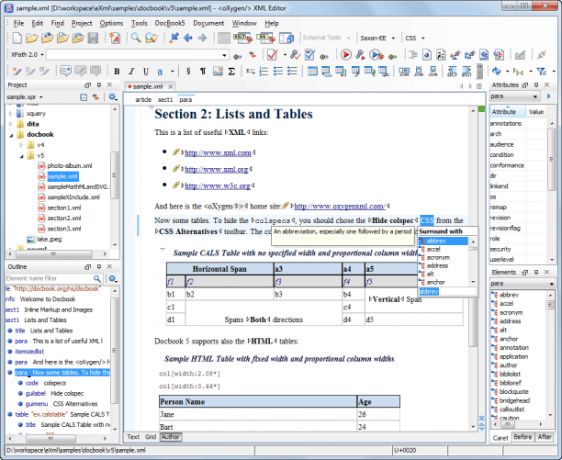Close the sample.xml editor tab

coord(171,86)
